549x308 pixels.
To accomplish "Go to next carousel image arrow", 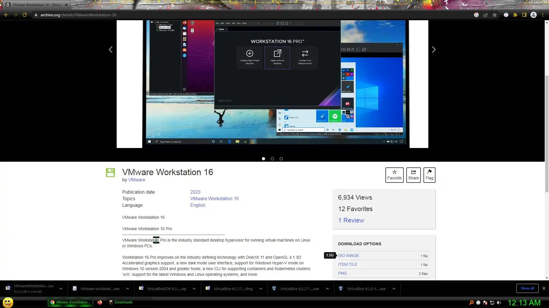I will click(433, 50).
